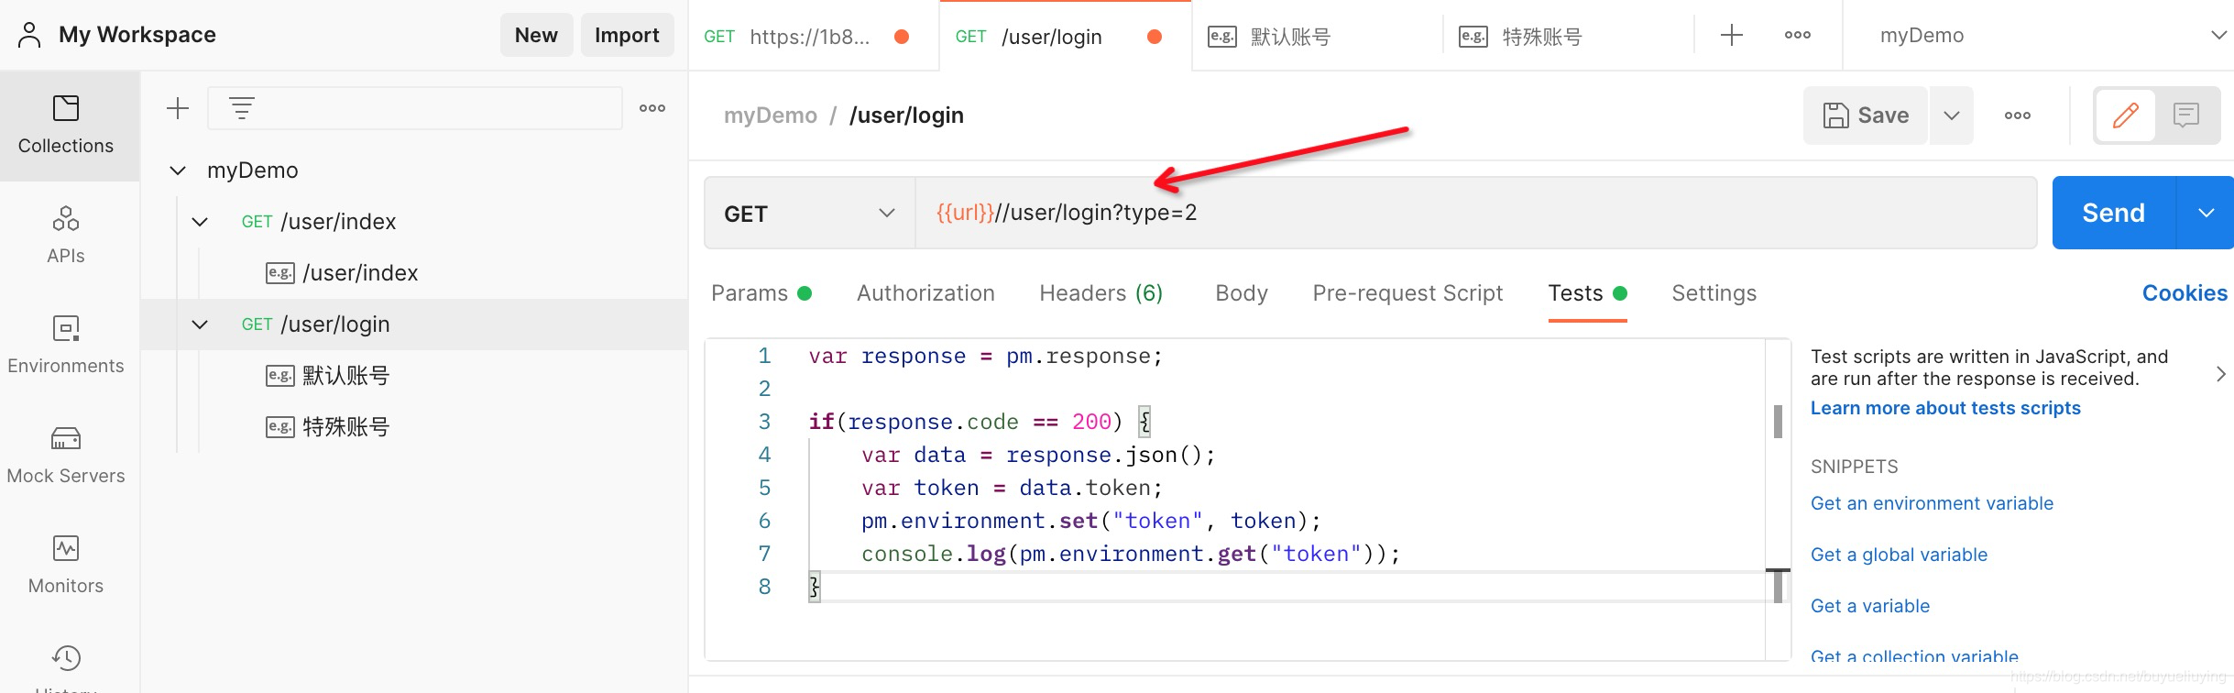
Task: Click myDemo in the breadcrumb
Action: click(770, 115)
